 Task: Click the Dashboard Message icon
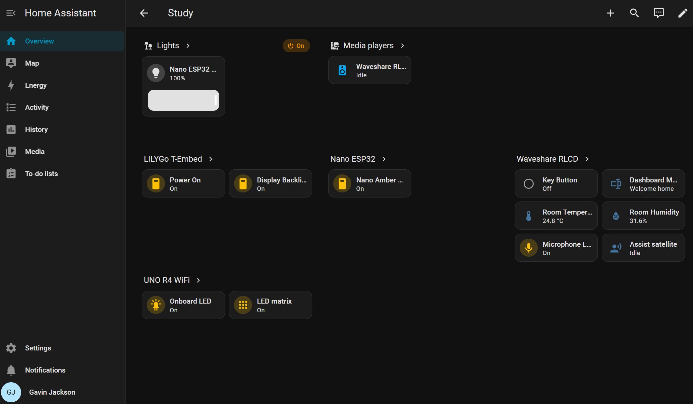coord(616,184)
